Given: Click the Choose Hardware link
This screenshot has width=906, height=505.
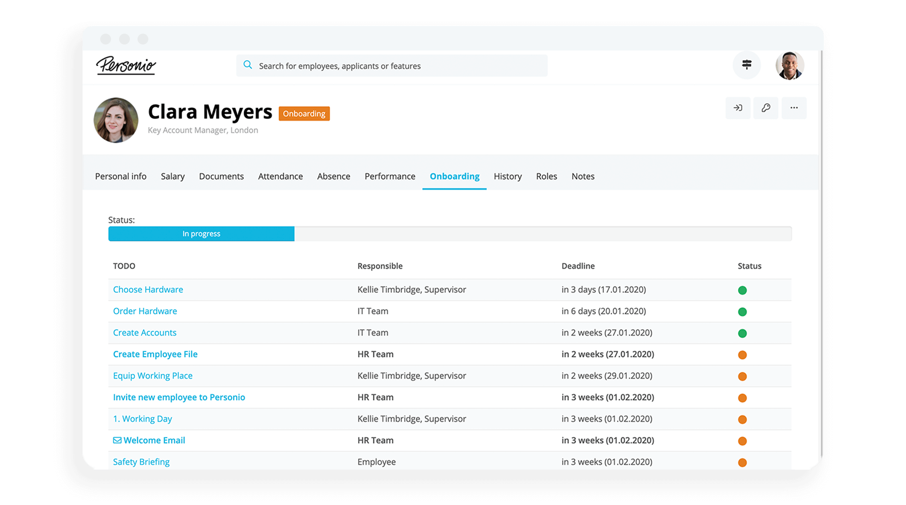Looking at the screenshot, I should (148, 289).
